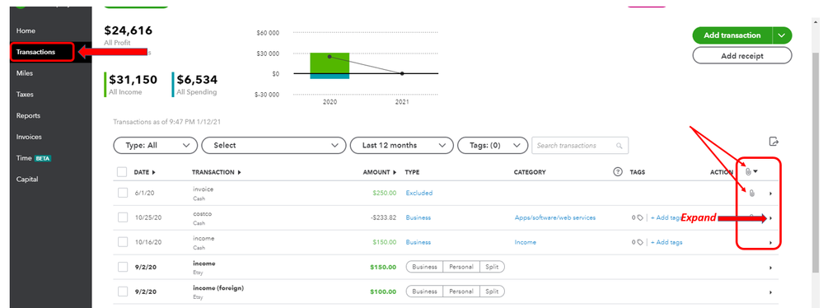Expand the 6/1/20 invoice row
This screenshot has height=308, width=823.
(770, 194)
